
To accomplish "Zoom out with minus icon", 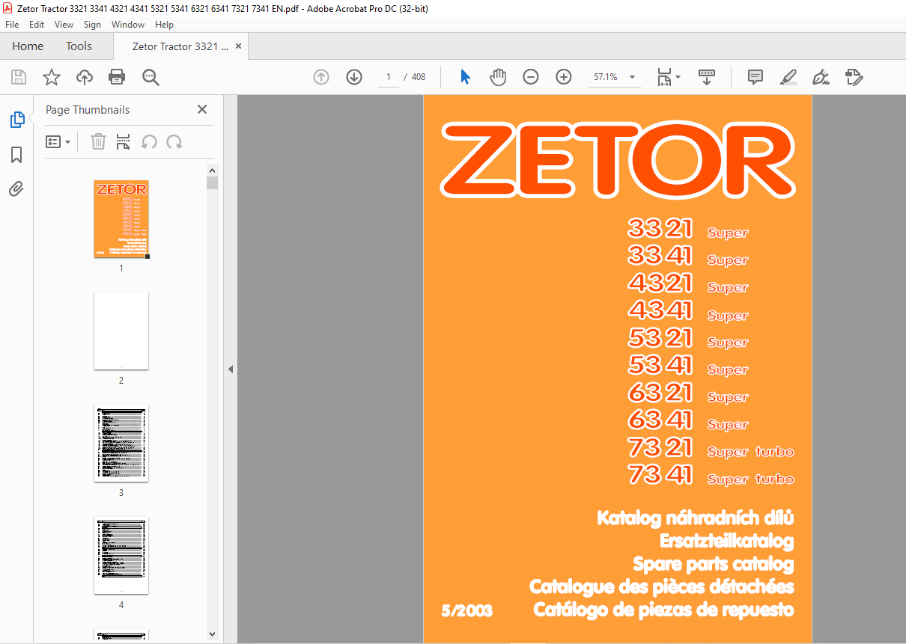I will (531, 77).
